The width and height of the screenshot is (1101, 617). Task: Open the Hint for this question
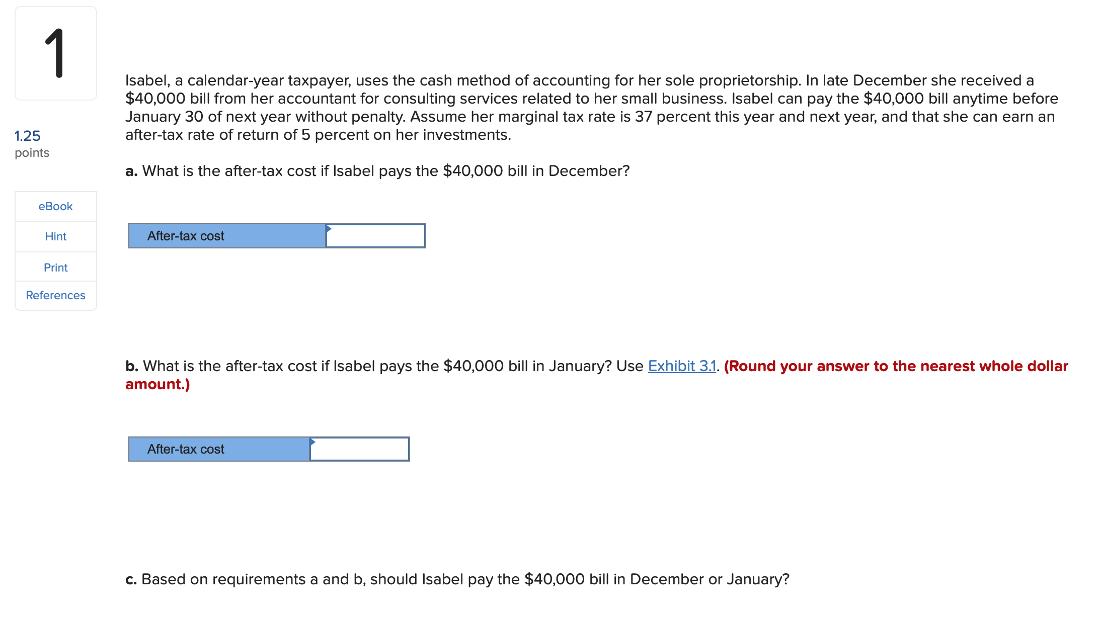tap(55, 236)
